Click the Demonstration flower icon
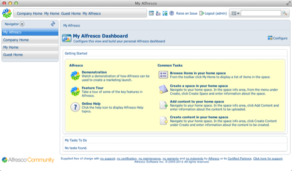The width and height of the screenshot is (292, 171). click(x=75, y=76)
